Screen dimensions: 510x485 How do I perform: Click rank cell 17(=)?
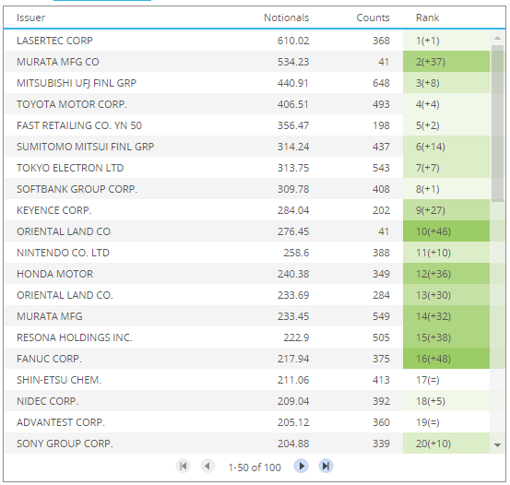coord(446,380)
